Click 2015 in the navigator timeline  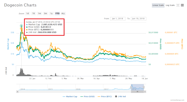point(50,89)
